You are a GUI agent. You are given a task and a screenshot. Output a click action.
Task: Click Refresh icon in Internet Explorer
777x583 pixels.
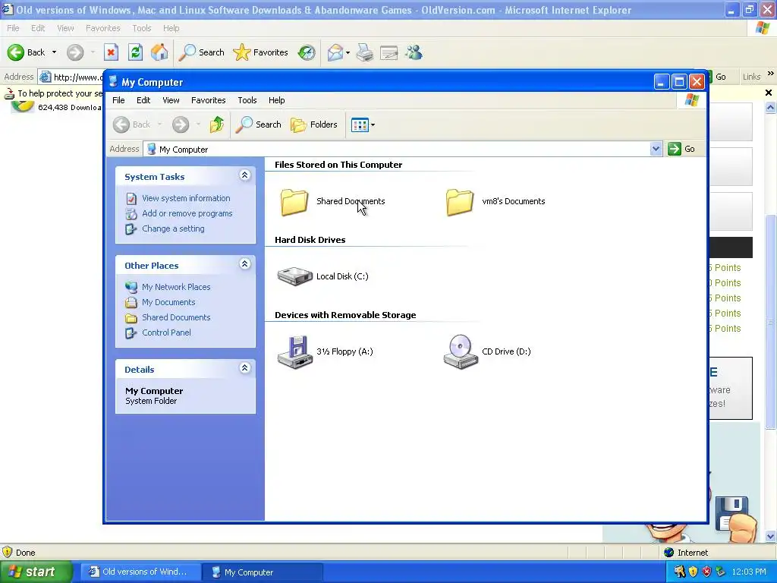tap(135, 52)
